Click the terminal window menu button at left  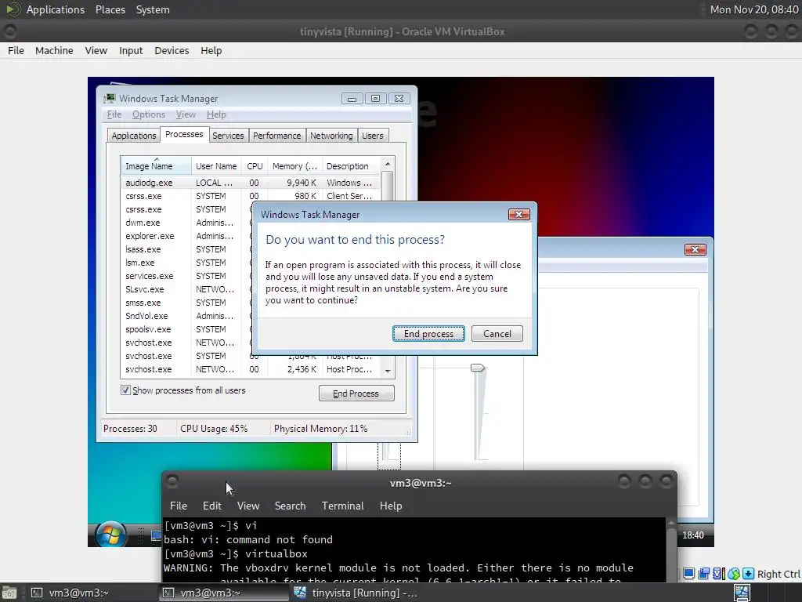pos(172,481)
